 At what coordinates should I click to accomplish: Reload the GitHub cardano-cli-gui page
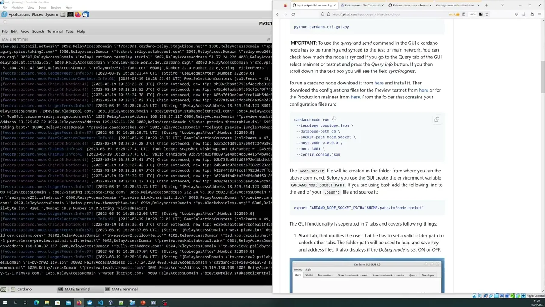(293, 14)
